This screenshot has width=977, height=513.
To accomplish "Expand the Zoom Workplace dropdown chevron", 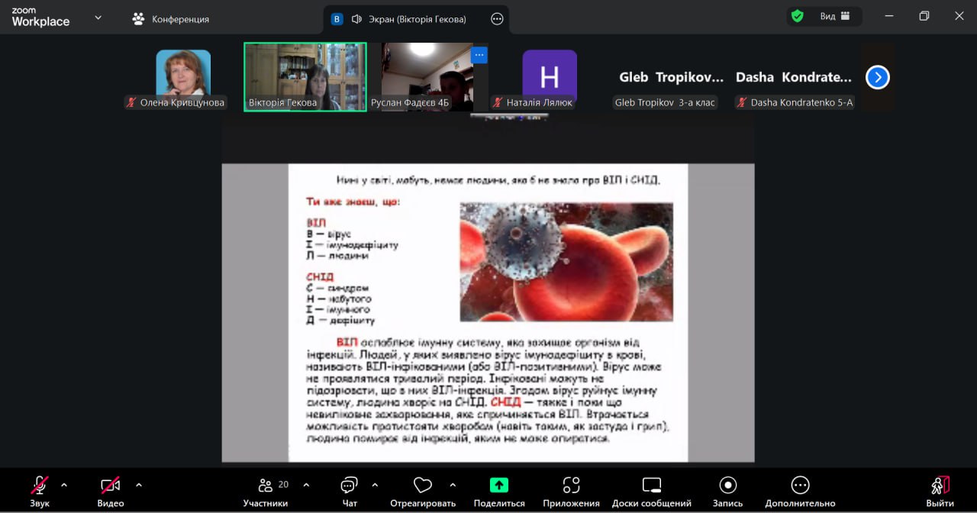I will click(98, 18).
